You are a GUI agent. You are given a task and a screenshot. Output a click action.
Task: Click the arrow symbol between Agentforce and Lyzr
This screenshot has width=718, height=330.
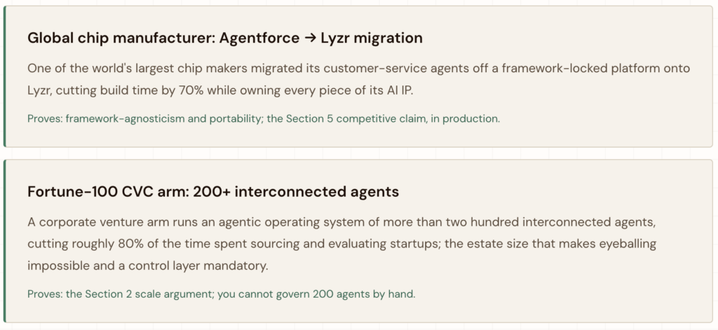[309, 38]
